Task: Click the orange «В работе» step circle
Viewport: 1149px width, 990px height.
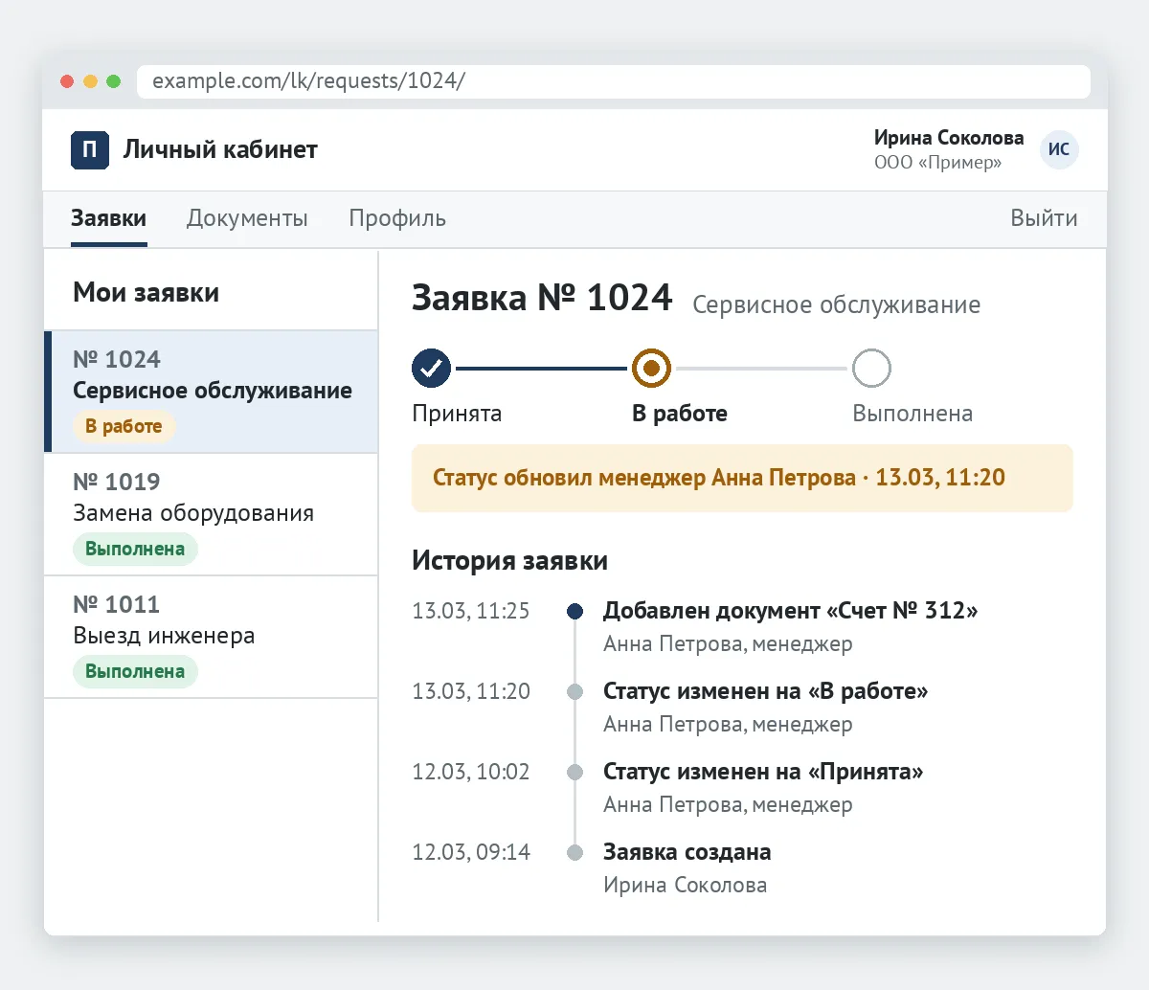Action: 651,368
